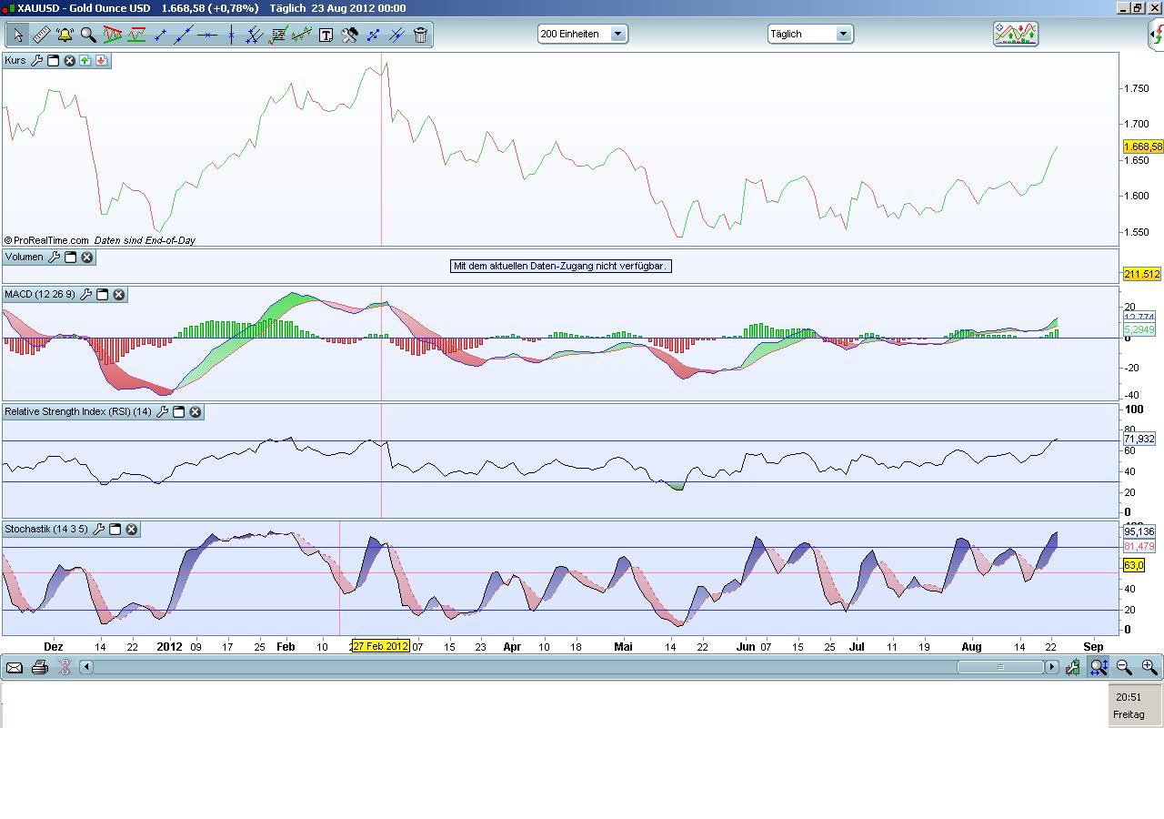The height and width of the screenshot is (819, 1164).
Task: Click the horizontal timeline scrollbar thumb
Action: (x=1000, y=667)
